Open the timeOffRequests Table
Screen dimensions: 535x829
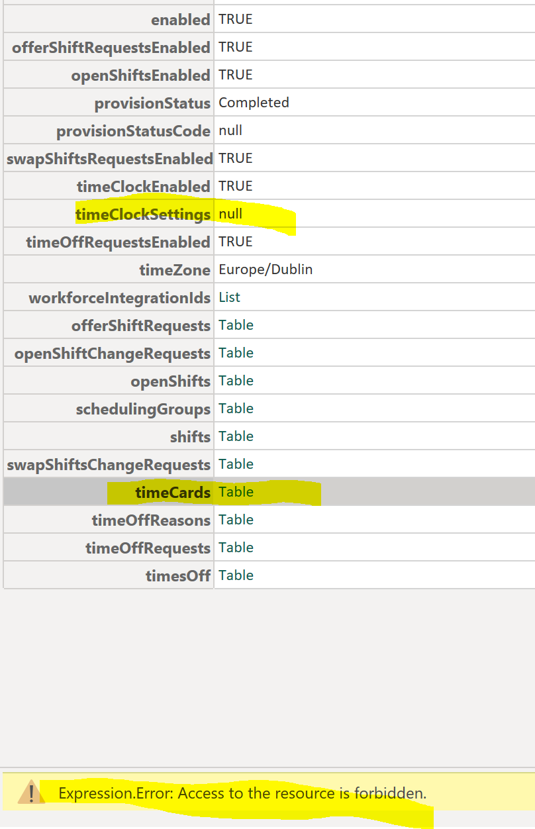point(236,547)
